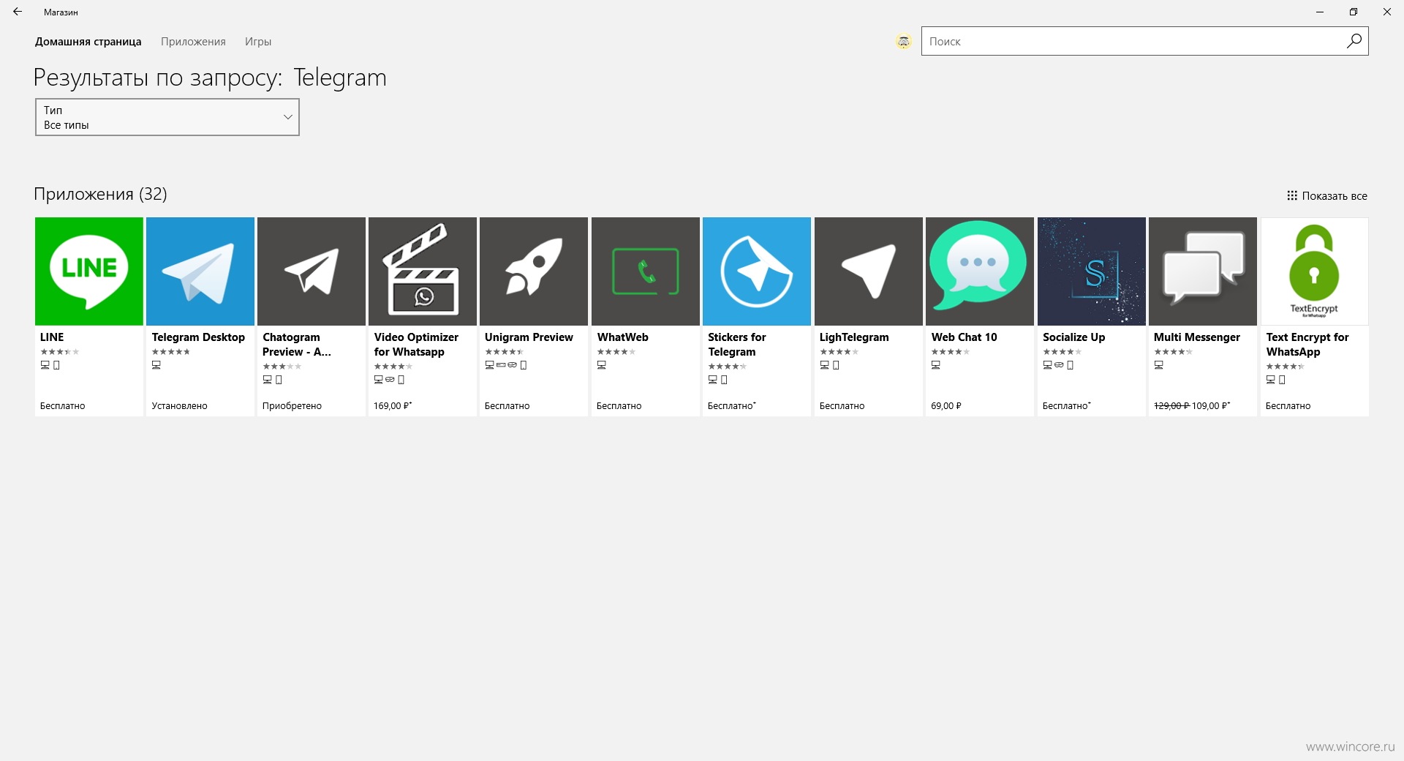
Task: Click the 69,00 ₽ price label
Action: coord(946,406)
